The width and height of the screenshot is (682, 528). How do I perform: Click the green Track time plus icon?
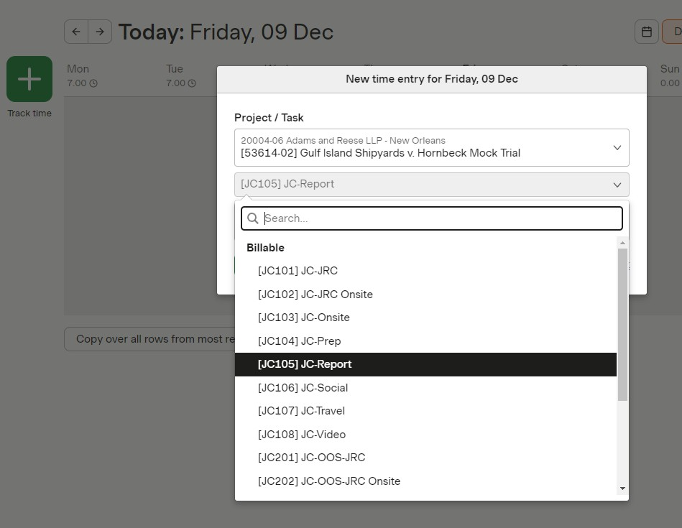tap(29, 79)
